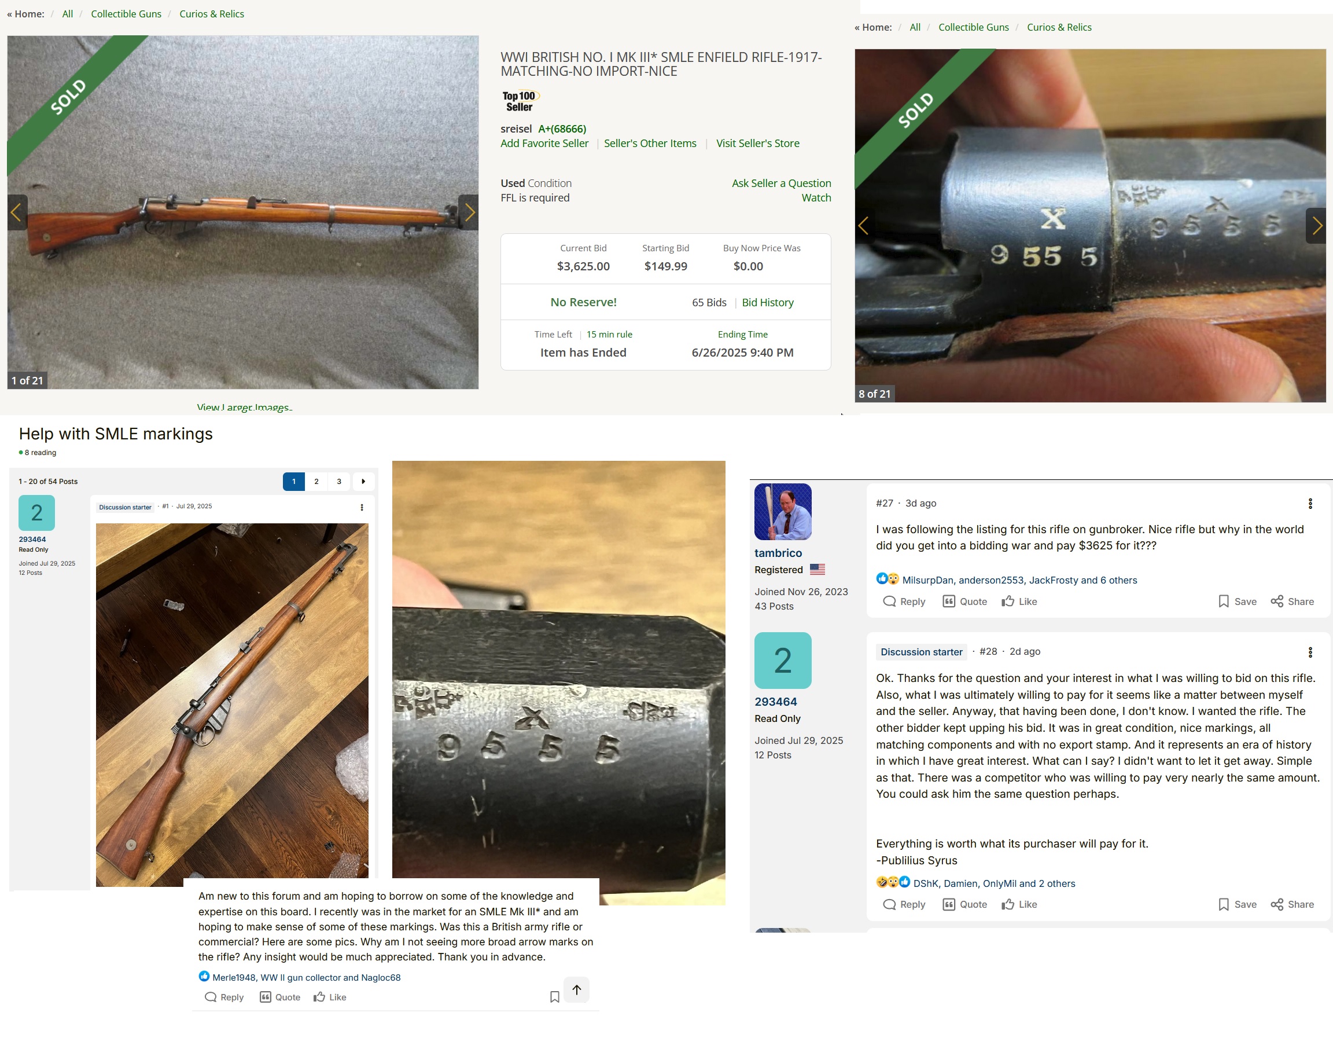Quote post #27 by tambrico
The image size is (1333, 1049).
pyautogui.click(x=964, y=601)
